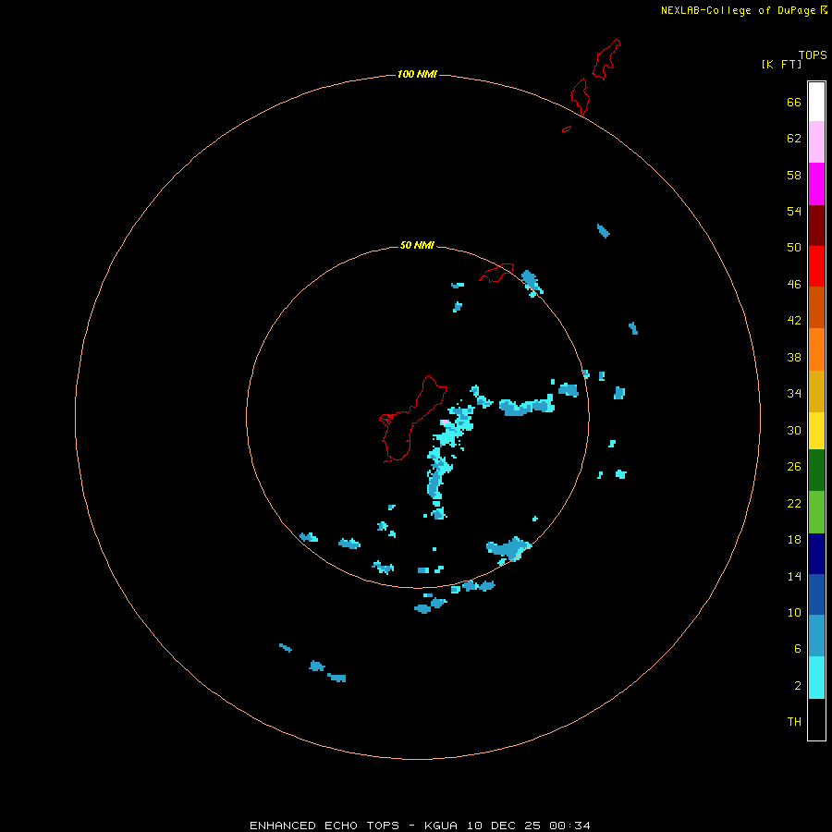Viewport: 832px width, 832px height.
Task: Click the light pink 62 K FT swatch
Action: click(x=816, y=141)
